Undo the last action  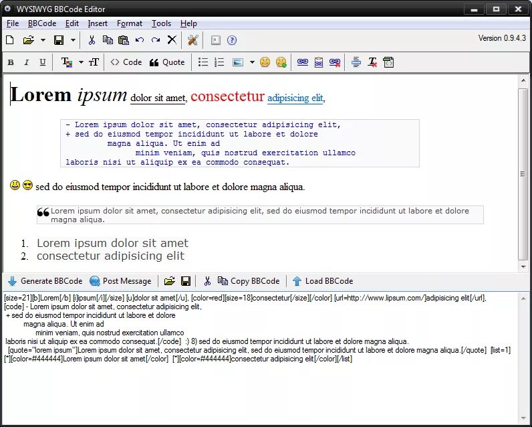[x=140, y=40]
